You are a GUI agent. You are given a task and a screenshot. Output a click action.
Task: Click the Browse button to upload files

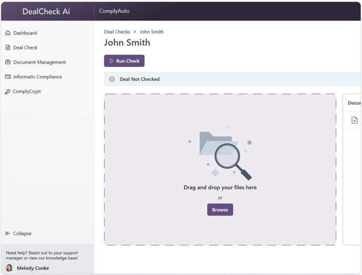tap(220, 210)
